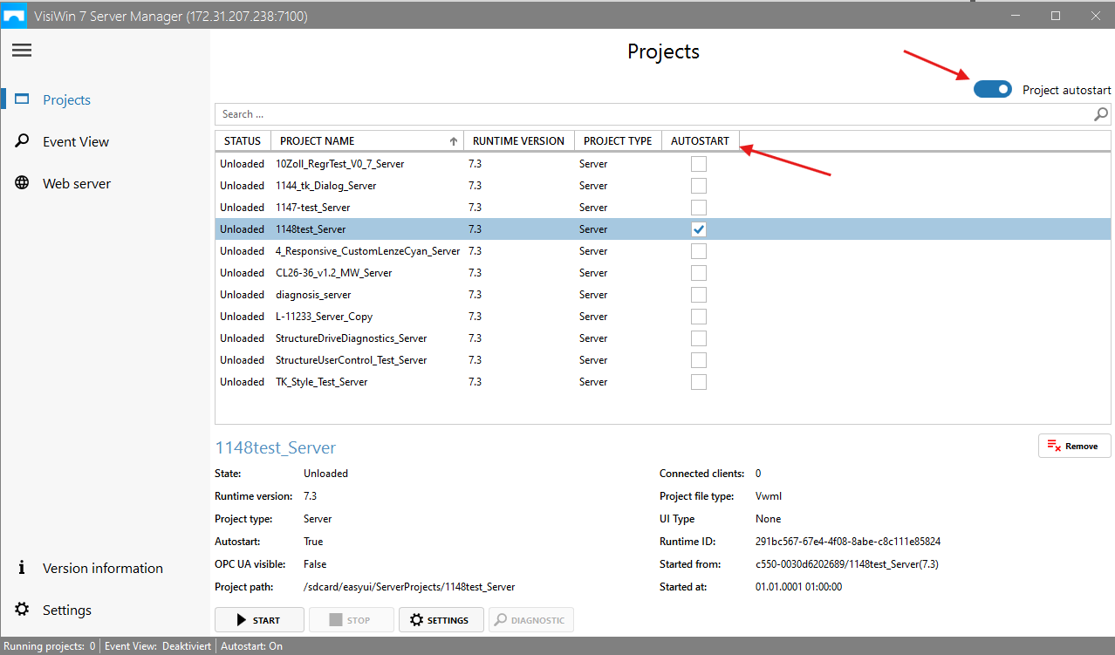The height and width of the screenshot is (655, 1115).
Task: Check autostart box for TK_Style_Test_Server
Action: [698, 382]
